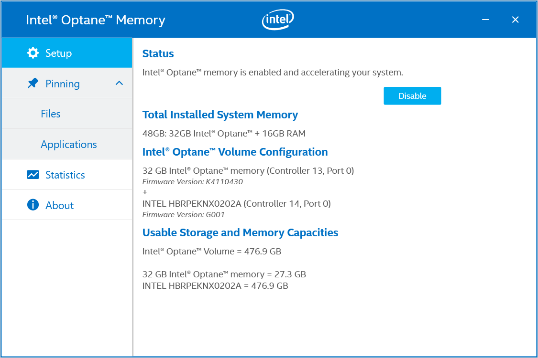
Task: Click the Status heading
Action: pos(158,54)
